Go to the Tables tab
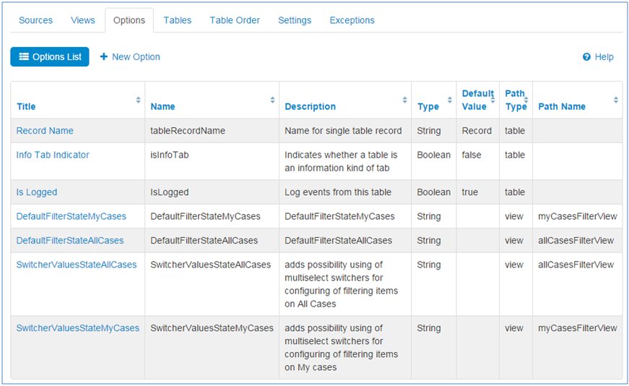Screen dimensions: 629x386 point(178,20)
